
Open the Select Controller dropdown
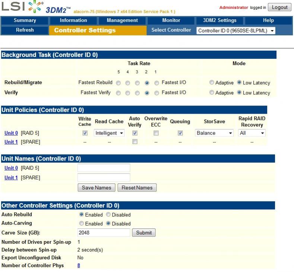point(236,31)
